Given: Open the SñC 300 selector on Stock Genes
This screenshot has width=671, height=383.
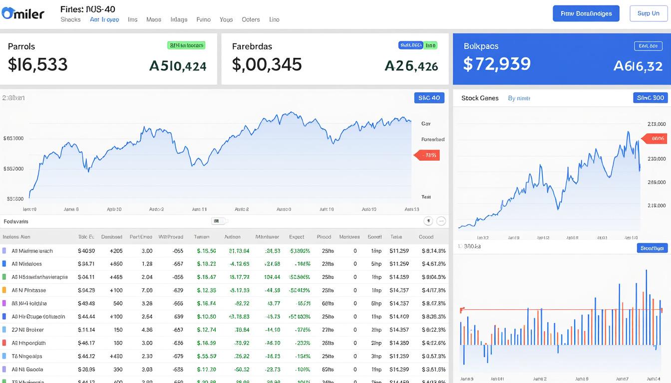Looking at the screenshot, I should pos(650,98).
